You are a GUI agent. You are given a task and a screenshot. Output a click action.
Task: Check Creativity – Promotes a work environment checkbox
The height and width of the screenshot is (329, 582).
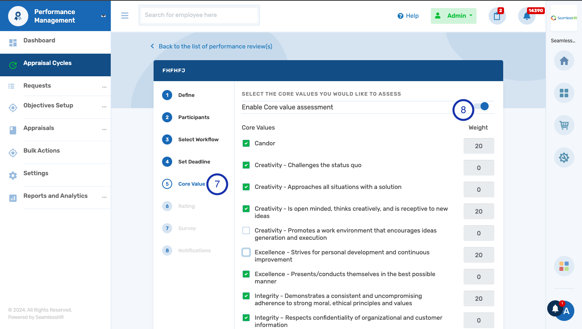tap(246, 231)
